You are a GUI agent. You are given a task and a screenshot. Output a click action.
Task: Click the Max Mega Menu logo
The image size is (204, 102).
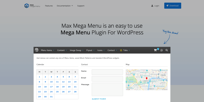coord(32,6)
